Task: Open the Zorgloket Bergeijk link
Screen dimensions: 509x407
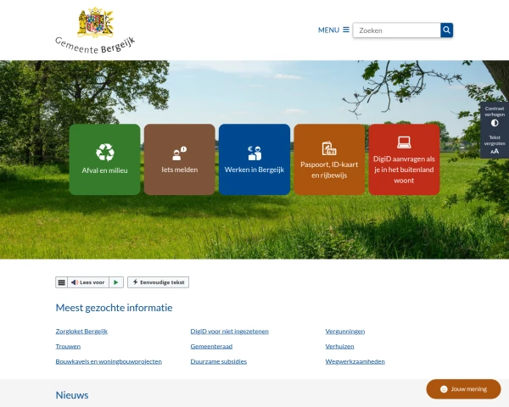Action: click(81, 332)
